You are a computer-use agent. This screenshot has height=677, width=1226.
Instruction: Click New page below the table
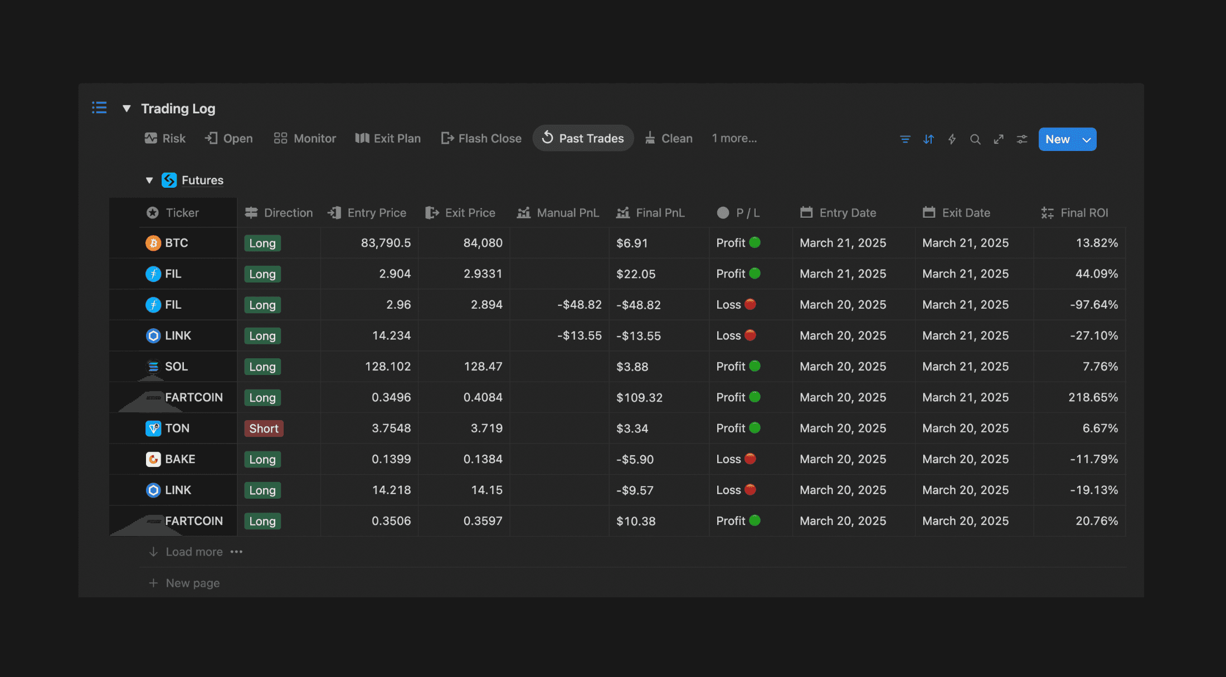click(x=192, y=582)
